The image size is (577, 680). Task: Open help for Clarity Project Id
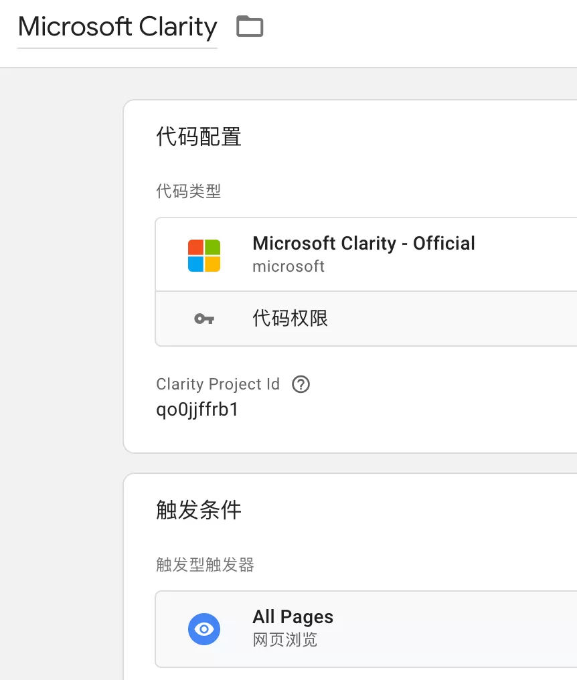(301, 384)
